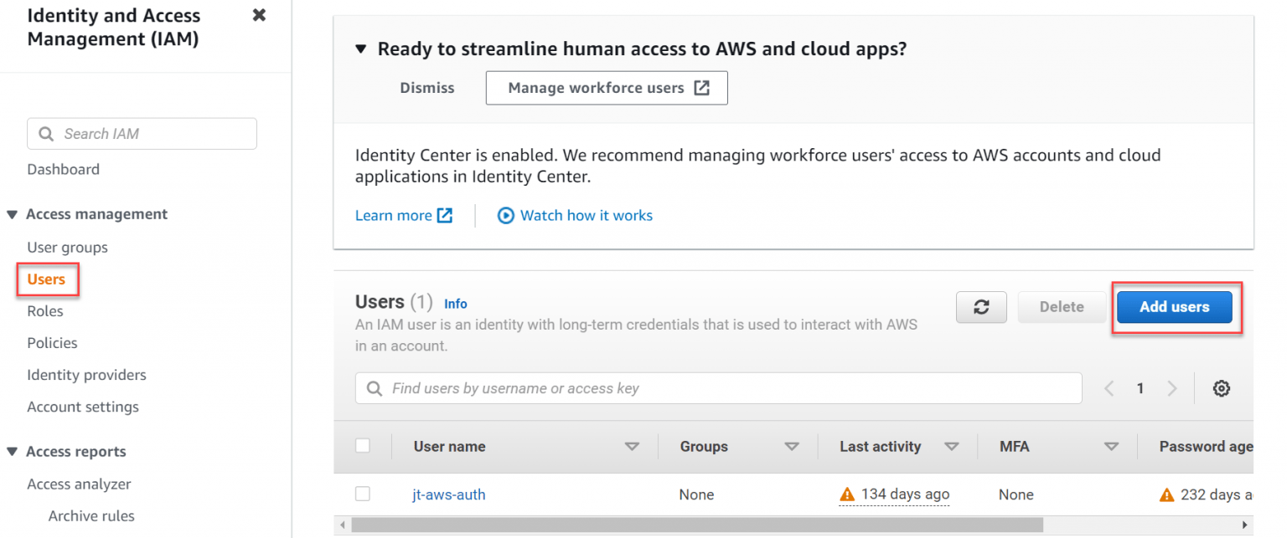
Task: Open Policies from the navigation menu
Action: click(x=52, y=342)
